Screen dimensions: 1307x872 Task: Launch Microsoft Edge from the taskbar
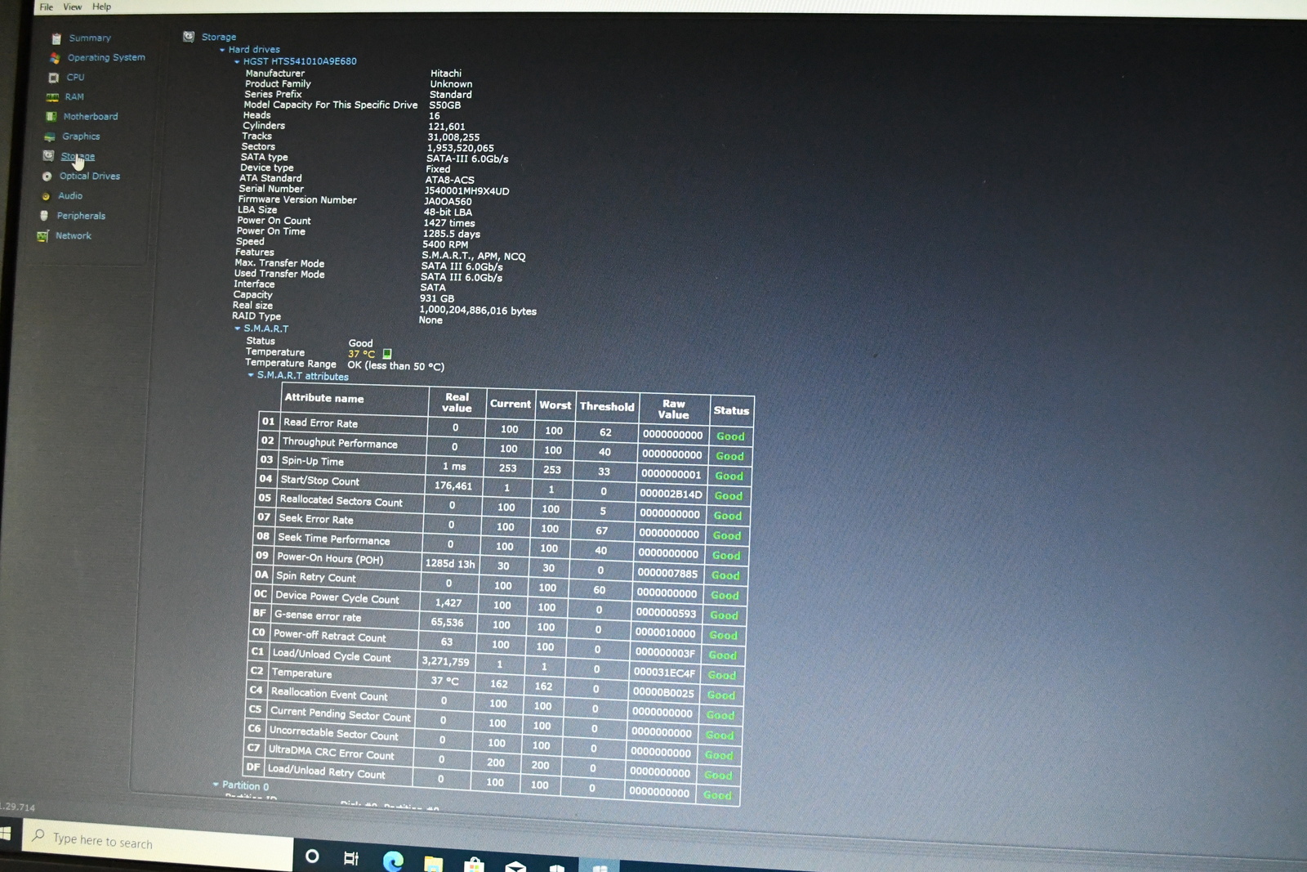coord(393,861)
